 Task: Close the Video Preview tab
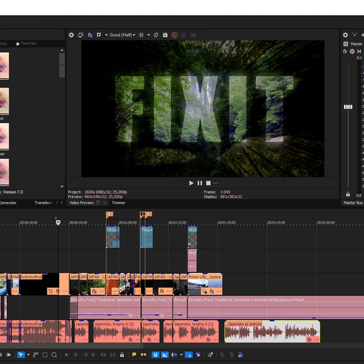(x=105, y=202)
